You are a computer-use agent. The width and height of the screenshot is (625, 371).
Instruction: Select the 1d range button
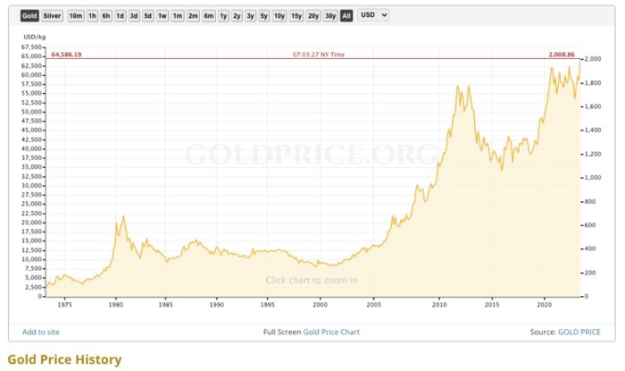(120, 16)
